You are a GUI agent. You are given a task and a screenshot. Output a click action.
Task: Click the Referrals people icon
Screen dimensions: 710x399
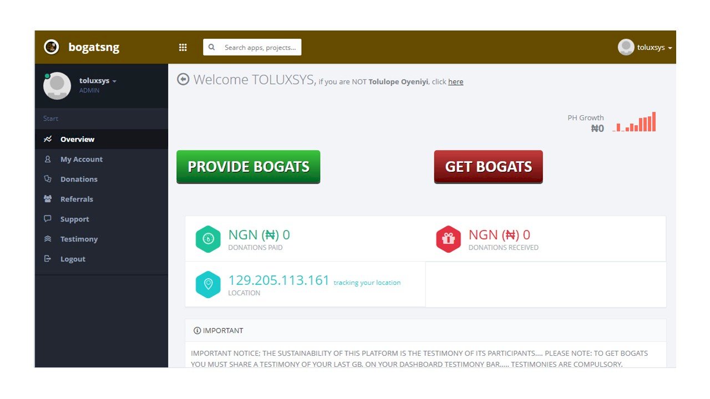48,199
